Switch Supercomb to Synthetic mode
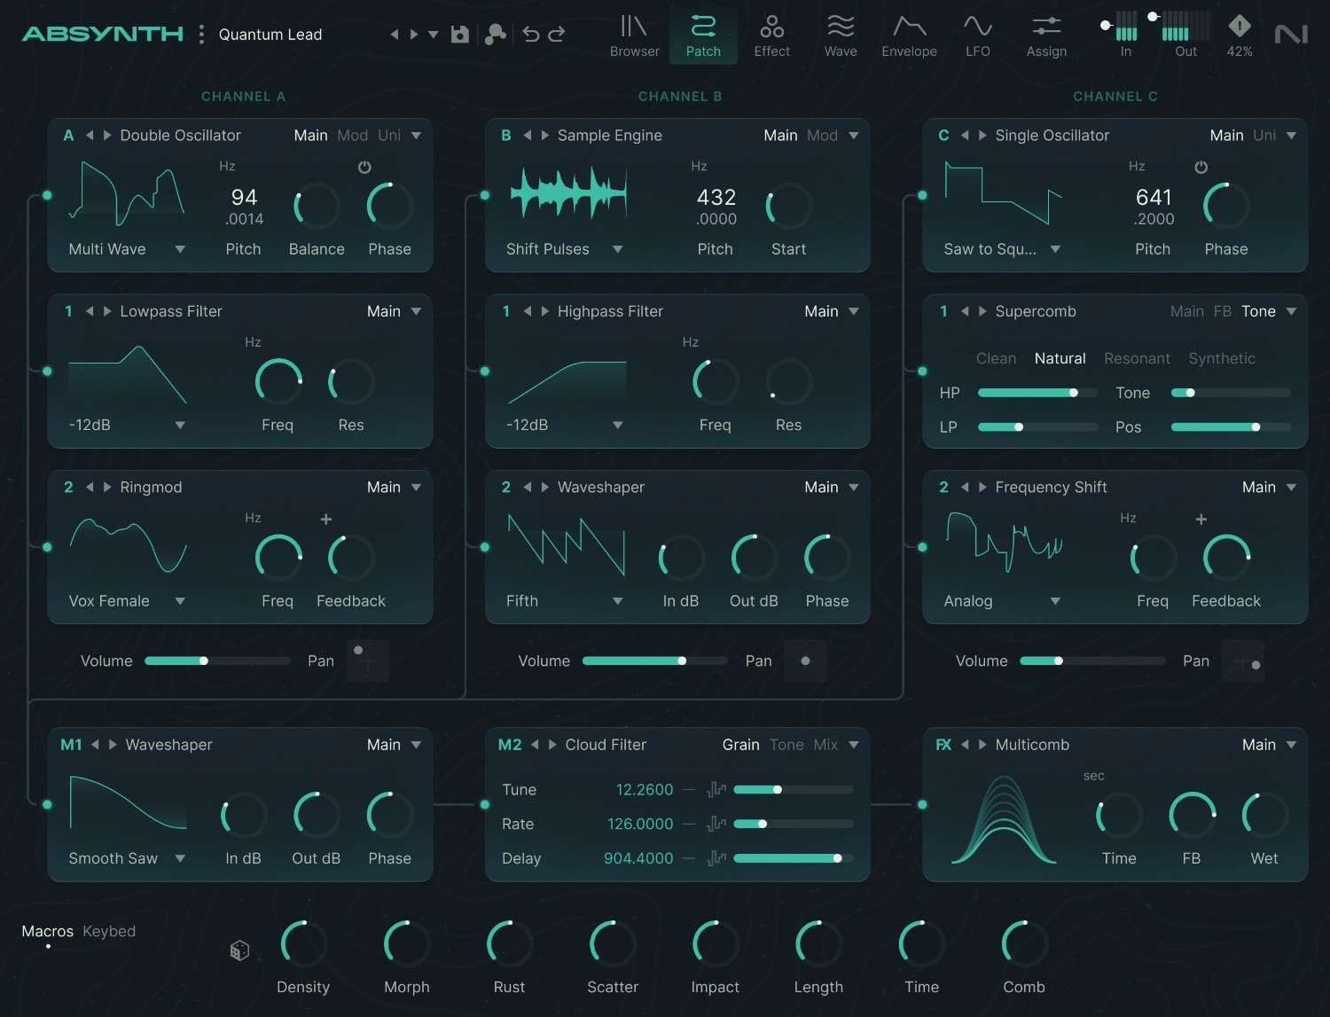 1222,358
